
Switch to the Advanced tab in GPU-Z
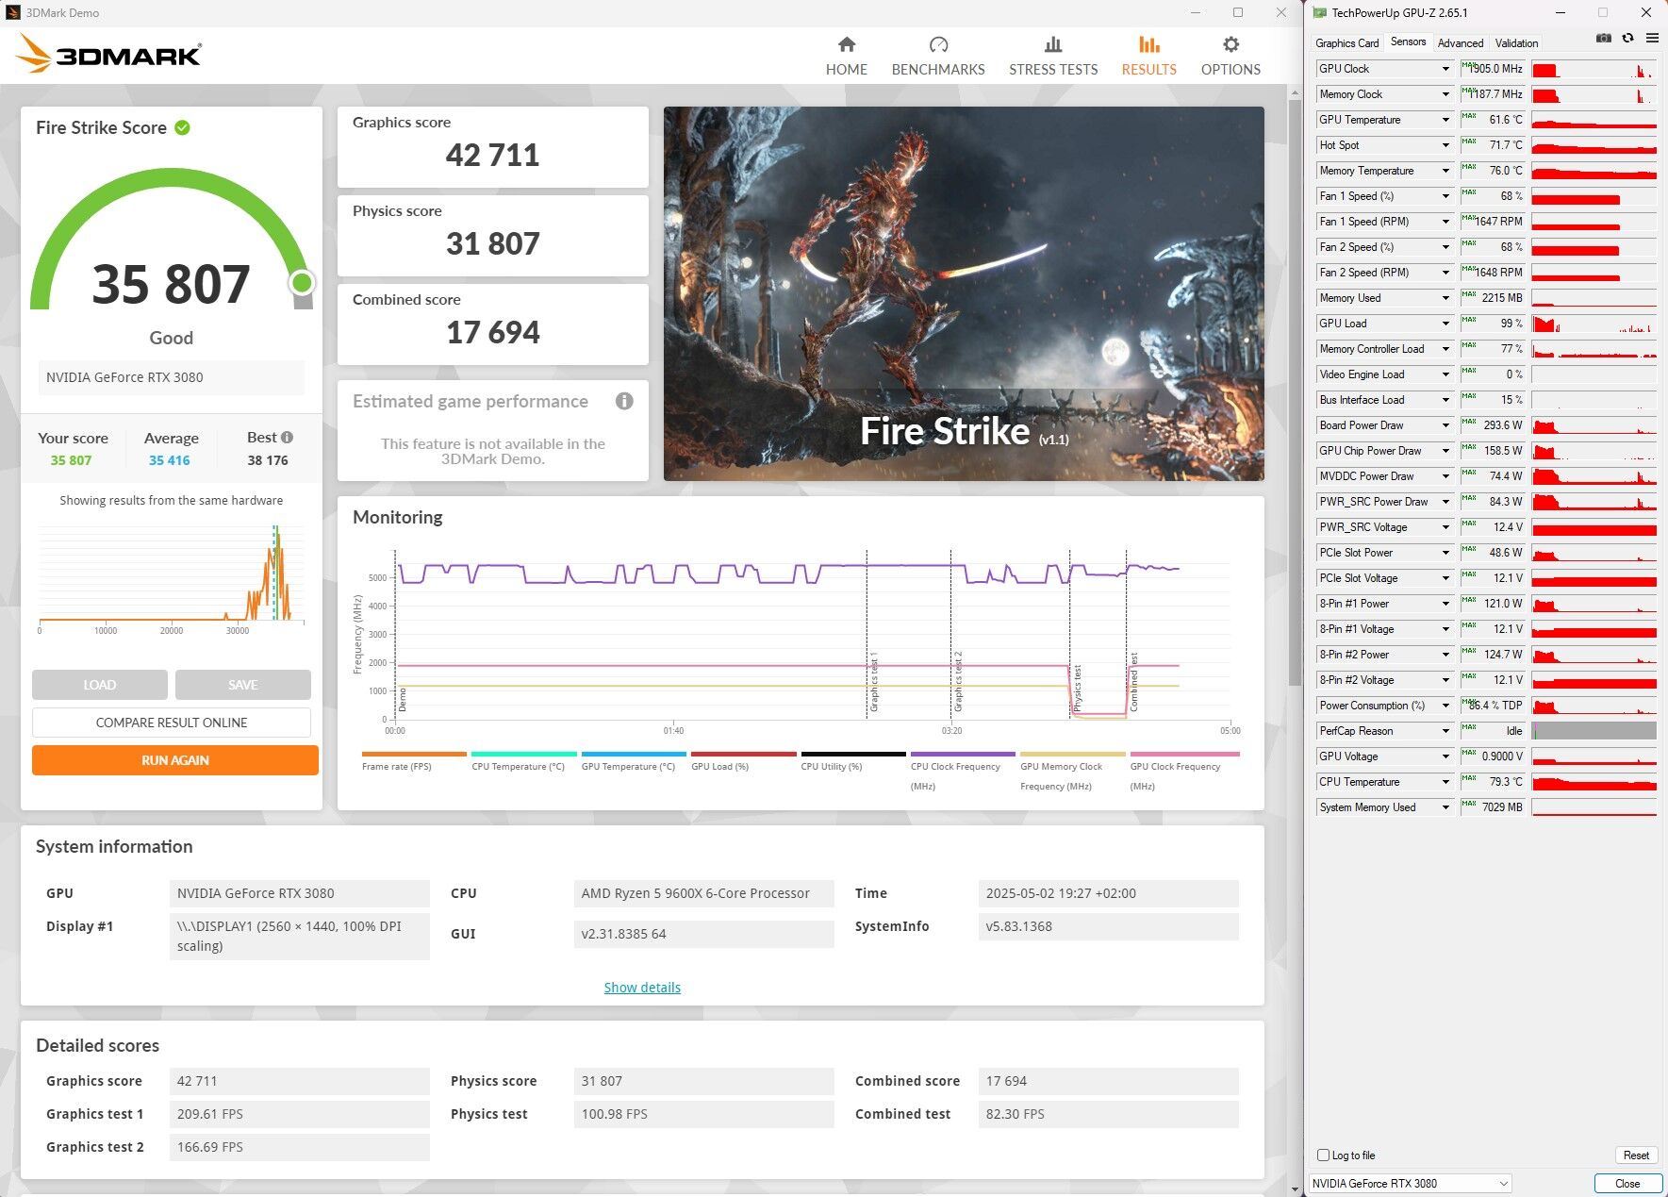(1460, 43)
